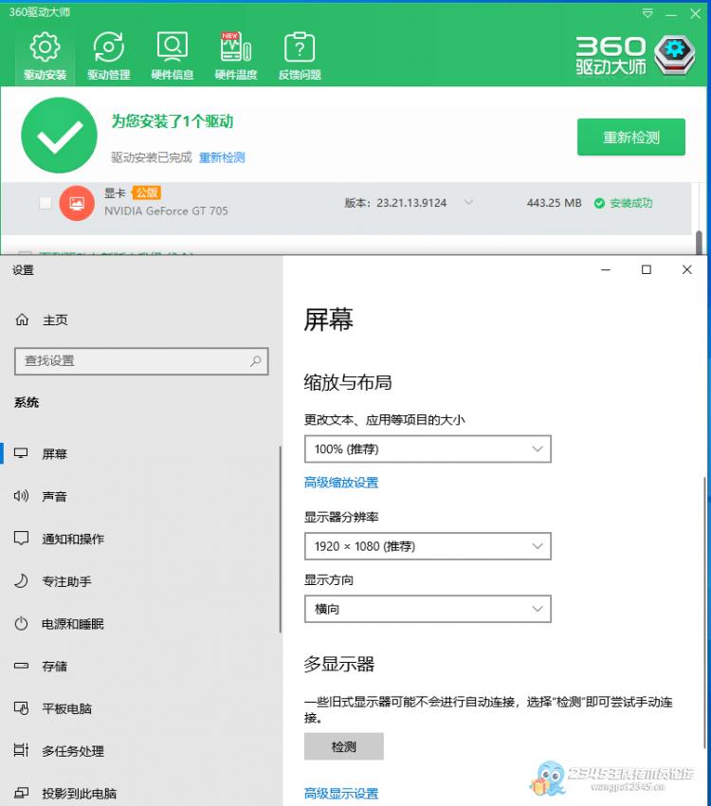Open the 横向 display orientation dropdown
711x806 pixels.
(x=428, y=609)
